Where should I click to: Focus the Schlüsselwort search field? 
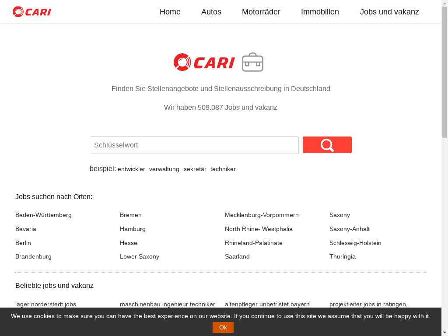coord(194,145)
